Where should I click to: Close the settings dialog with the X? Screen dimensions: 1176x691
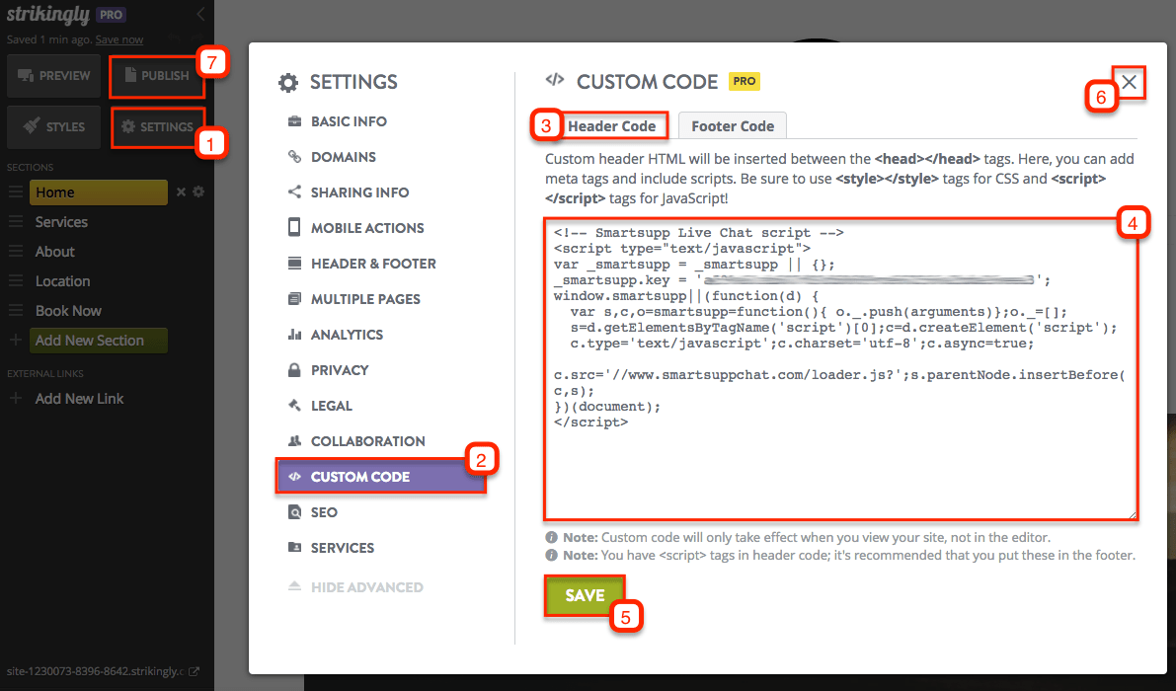pos(1130,82)
